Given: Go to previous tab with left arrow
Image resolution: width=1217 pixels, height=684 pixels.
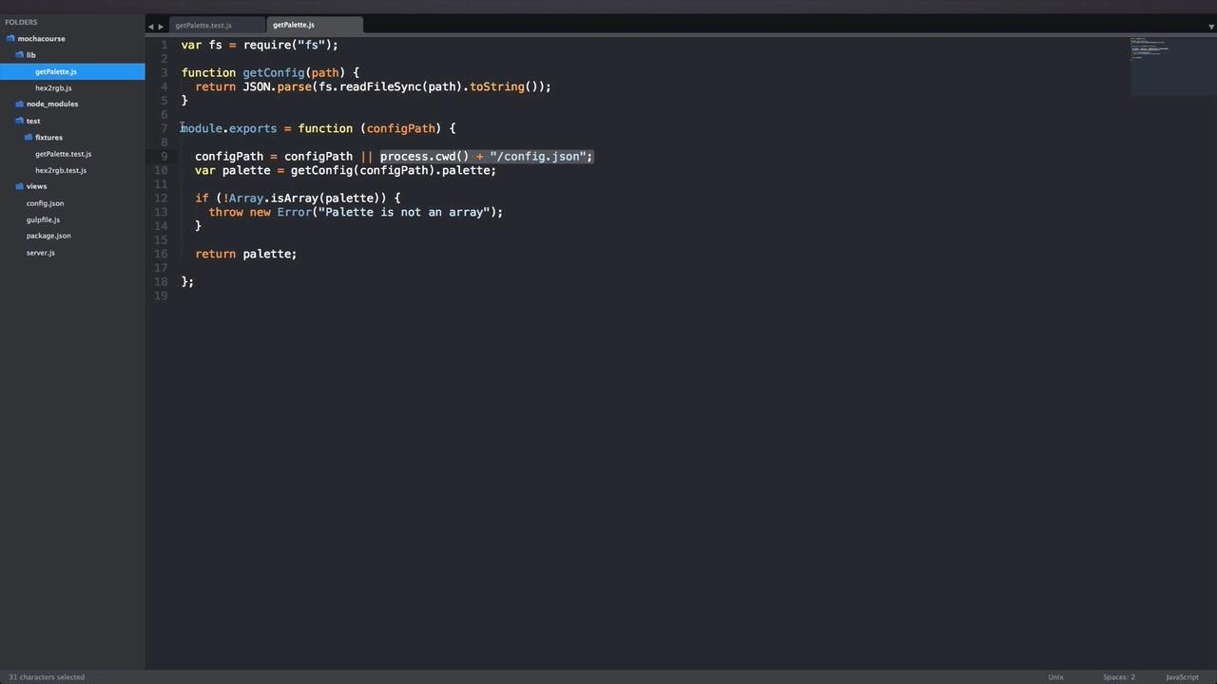Looking at the screenshot, I should pyautogui.click(x=150, y=27).
